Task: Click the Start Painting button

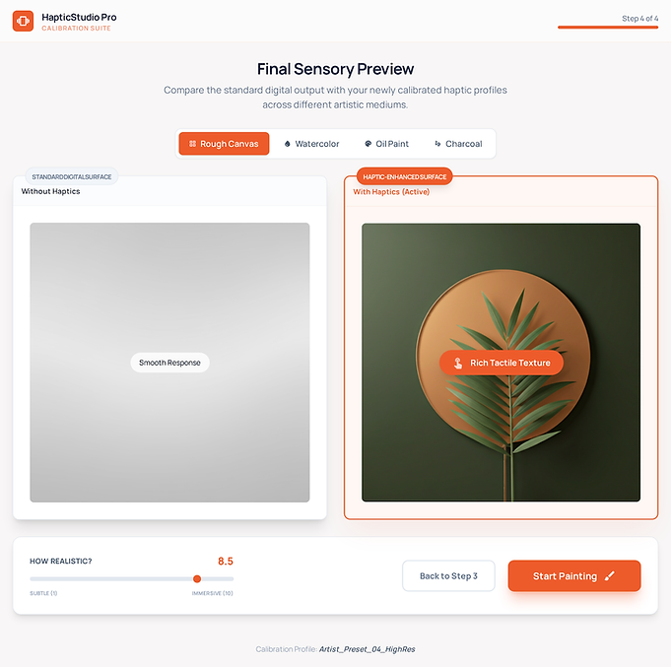Action: point(574,576)
